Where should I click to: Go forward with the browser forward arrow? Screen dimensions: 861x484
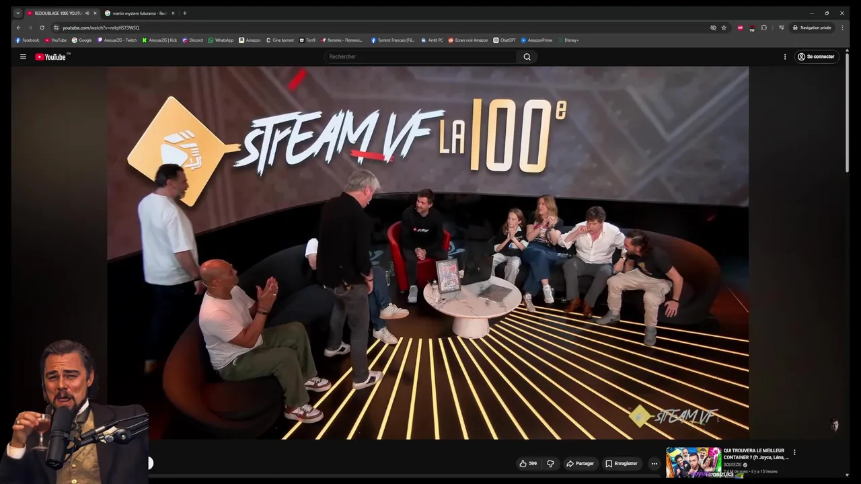pos(30,28)
